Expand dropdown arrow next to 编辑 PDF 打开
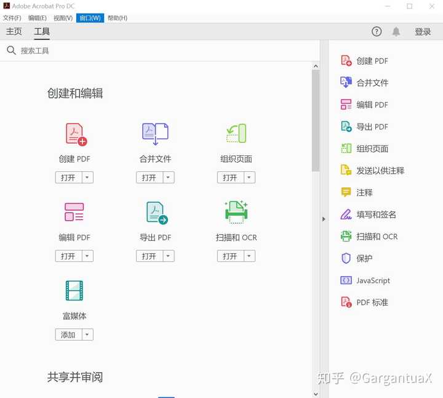 click(x=87, y=256)
